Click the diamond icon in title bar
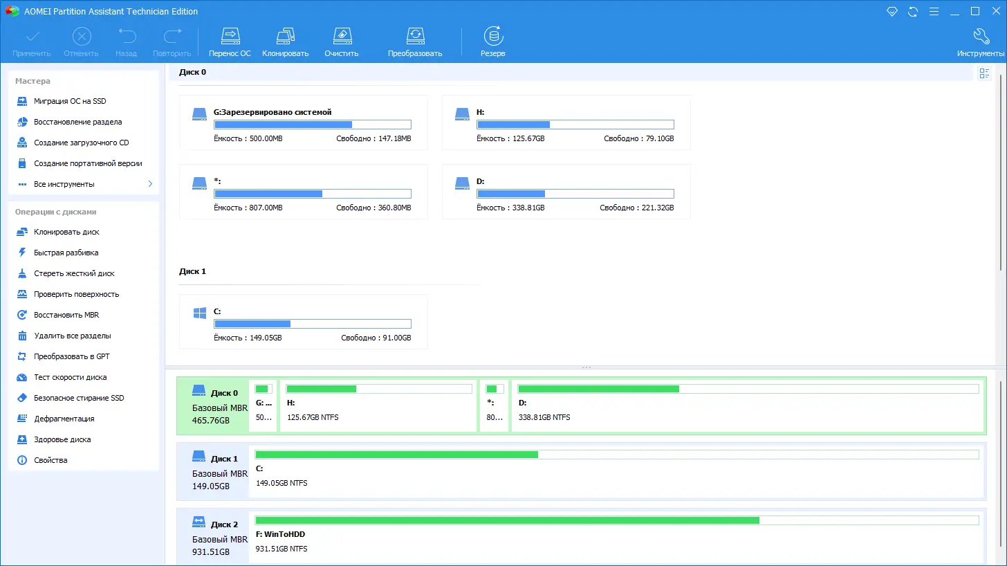The width and height of the screenshot is (1007, 566). (892, 12)
